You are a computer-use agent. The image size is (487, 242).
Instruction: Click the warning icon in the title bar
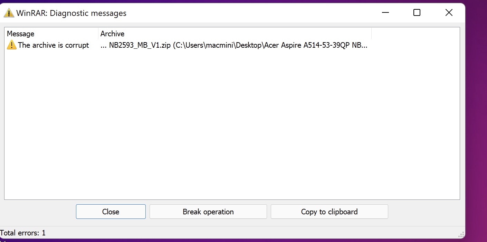coord(9,13)
